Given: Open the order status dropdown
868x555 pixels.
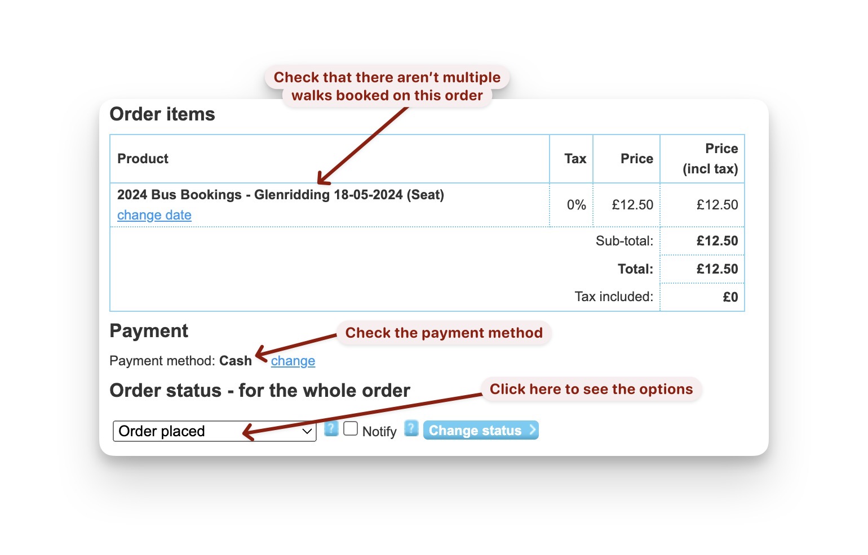Looking at the screenshot, I should (214, 431).
